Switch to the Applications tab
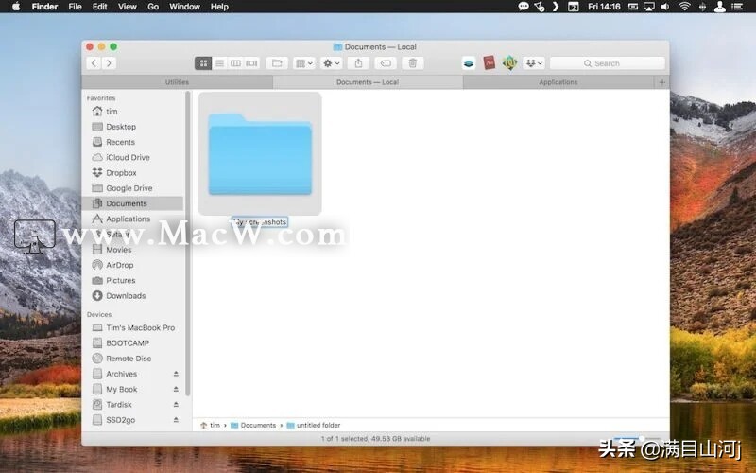 558,82
